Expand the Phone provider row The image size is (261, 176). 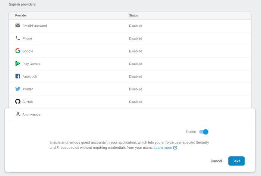[x=130, y=38]
